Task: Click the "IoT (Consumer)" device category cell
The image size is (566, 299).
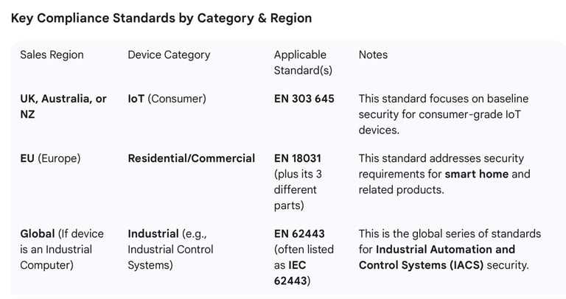Action: (x=167, y=99)
